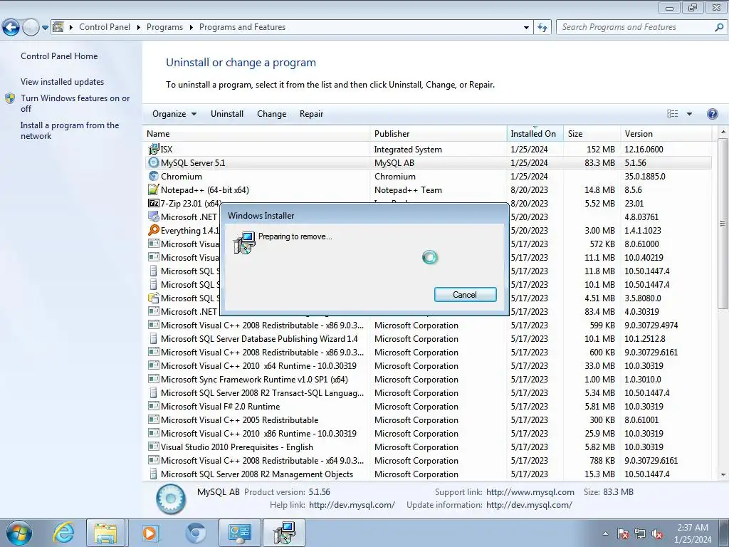Click the Programs breadcrumb

[164, 28]
